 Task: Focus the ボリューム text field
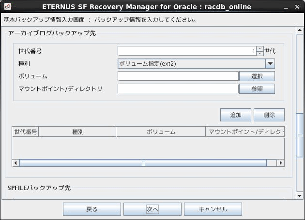[x=178, y=76]
